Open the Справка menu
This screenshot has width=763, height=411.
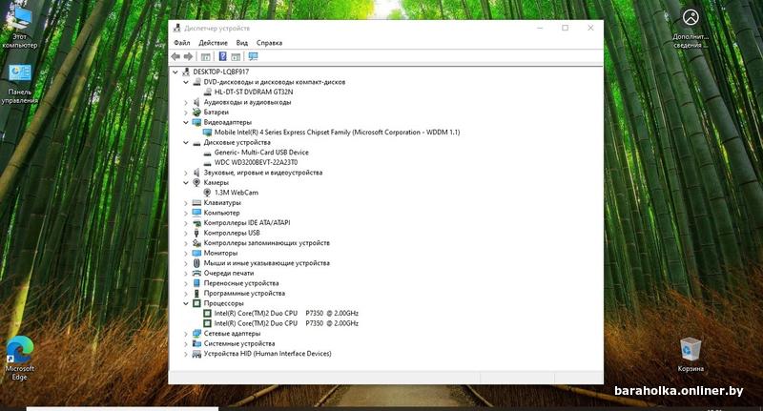click(x=269, y=43)
